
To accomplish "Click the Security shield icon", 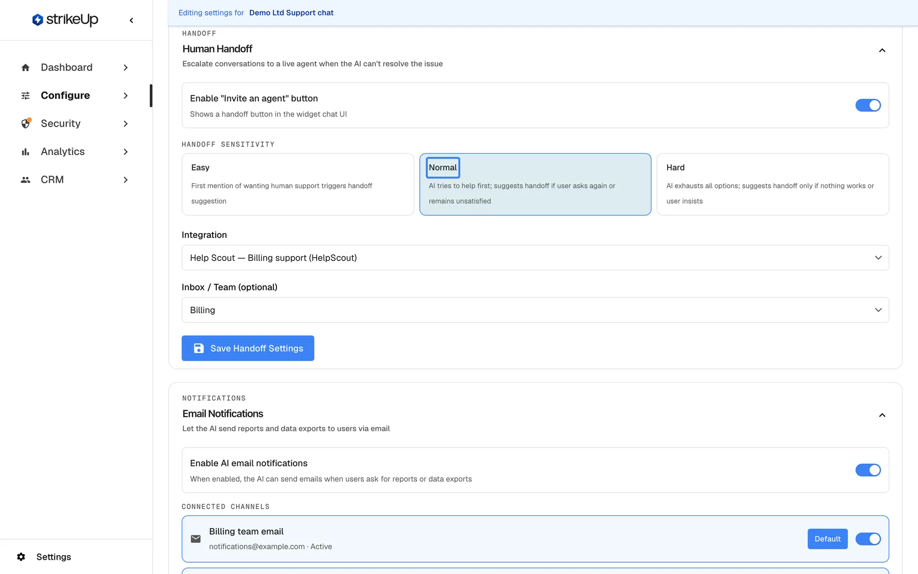I will click(25, 123).
